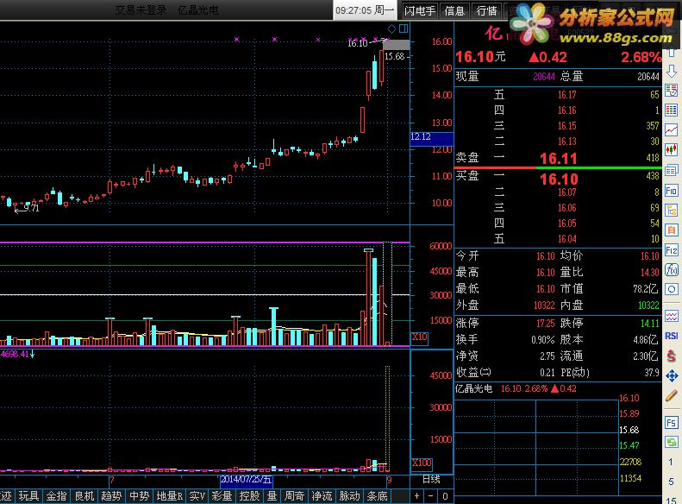Switch to the 金指 indicator tab

click(57, 495)
